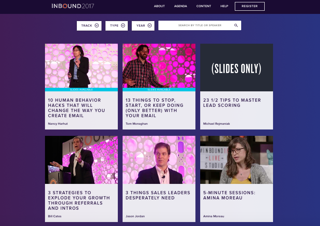Image resolution: width=320 pixels, height=226 pixels.
Task: Open title '13 Things to Stop, Start' session
Action: 154,108
